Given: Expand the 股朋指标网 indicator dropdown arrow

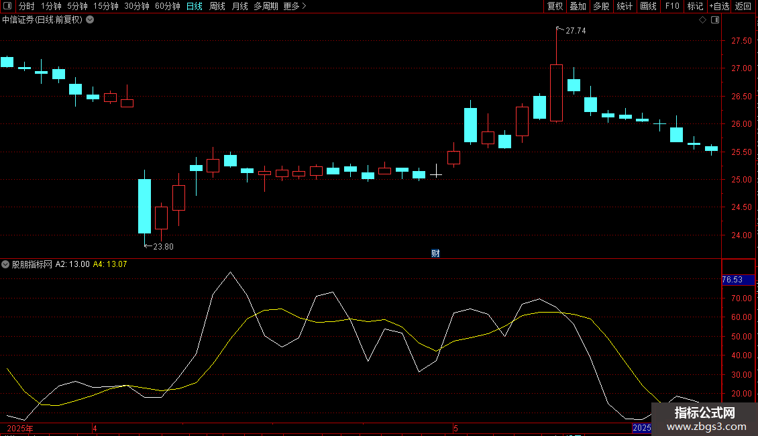Looking at the screenshot, I should (x=5, y=264).
